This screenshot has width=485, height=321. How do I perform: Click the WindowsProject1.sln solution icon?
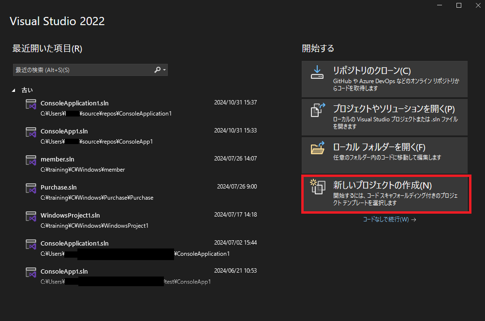pyautogui.click(x=30, y=217)
